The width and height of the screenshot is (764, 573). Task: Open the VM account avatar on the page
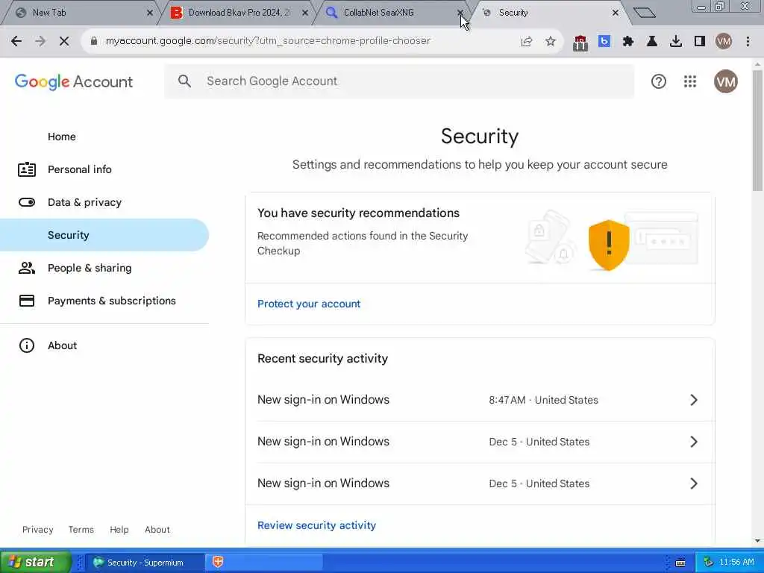(725, 81)
